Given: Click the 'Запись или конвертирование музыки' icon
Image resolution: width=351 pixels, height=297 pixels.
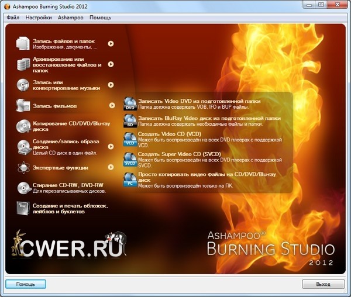Looking at the screenshot, I should [x=23, y=85].
